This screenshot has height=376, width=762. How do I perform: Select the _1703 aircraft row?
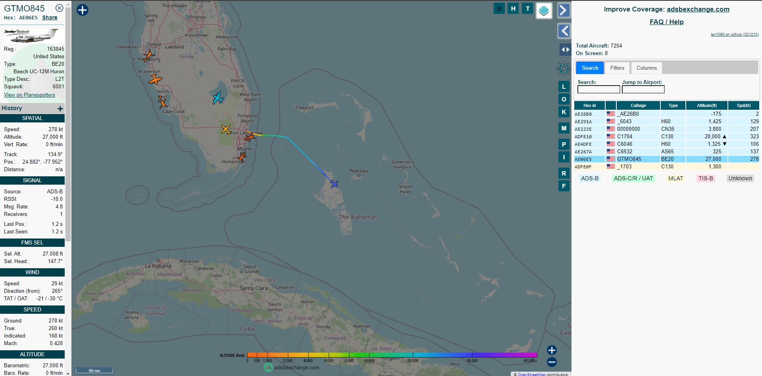pos(667,166)
